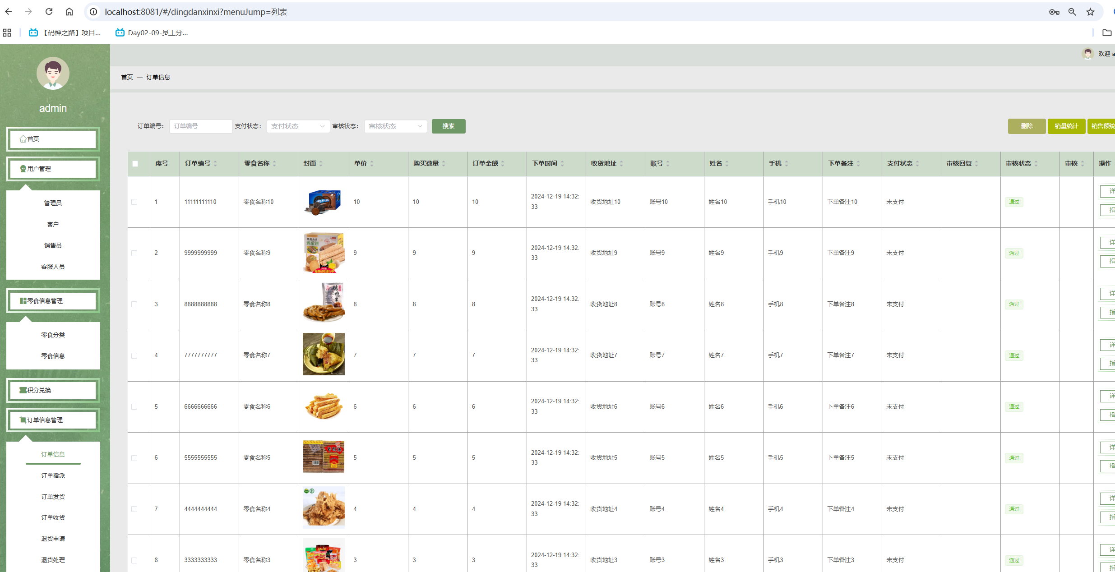Viewport: 1115px width, 572px height.
Task: Click the 订单编号 search input field
Action: tap(200, 126)
